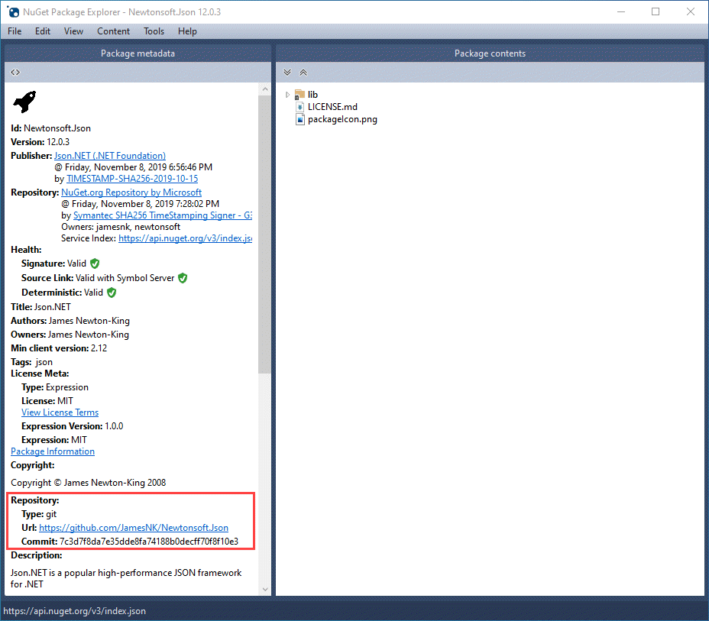The height and width of the screenshot is (621, 709).
Task: Click the lib folder icon
Action: point(299,94)
